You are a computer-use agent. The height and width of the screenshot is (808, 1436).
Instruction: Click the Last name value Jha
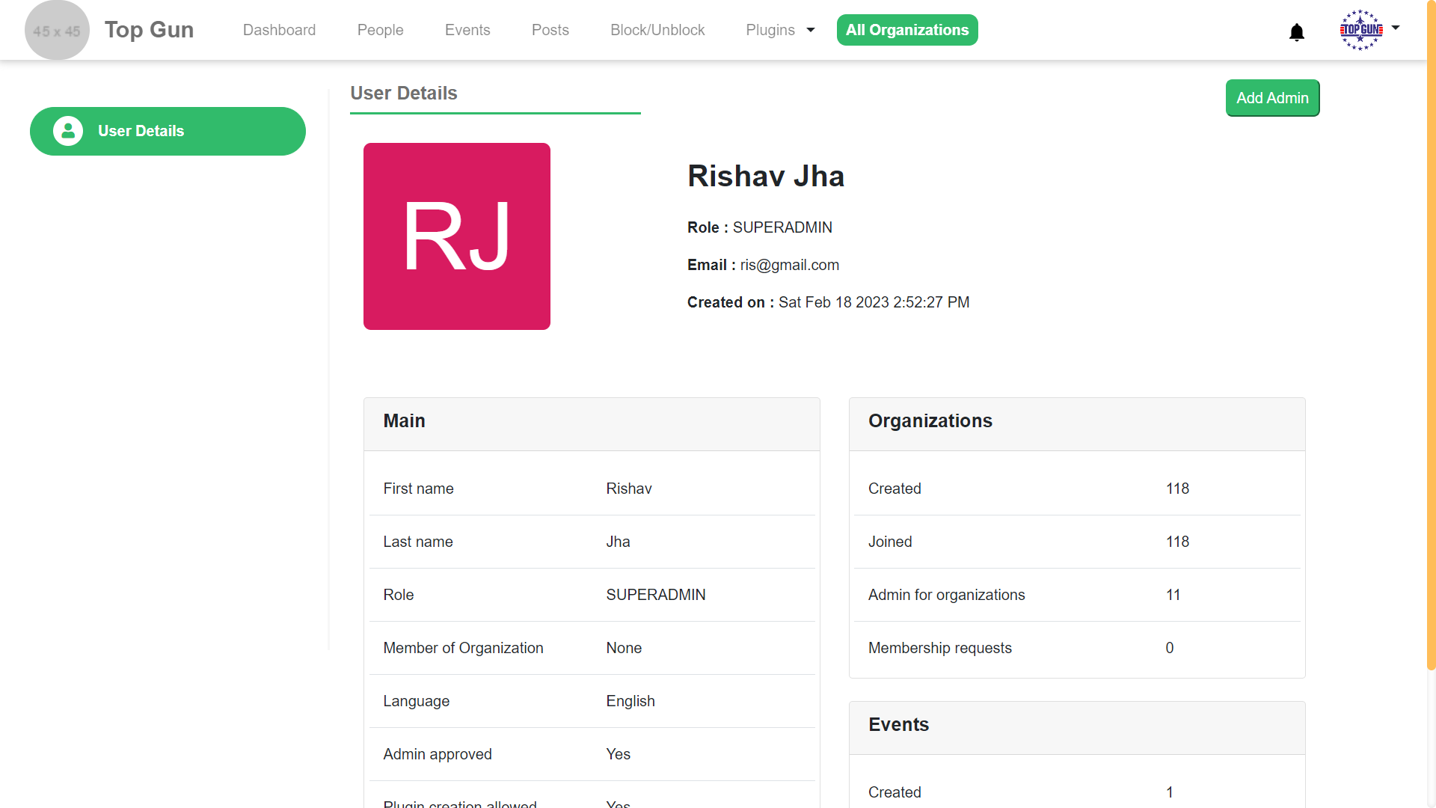(x=618, y=542)
